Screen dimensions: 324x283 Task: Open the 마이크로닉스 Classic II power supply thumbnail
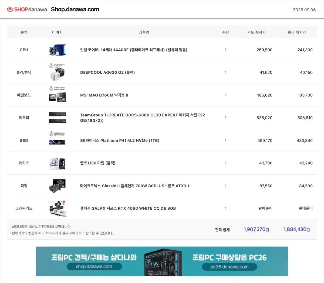coord(57,186)
